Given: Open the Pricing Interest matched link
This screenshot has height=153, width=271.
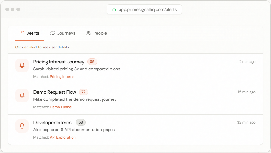Looking at the screenshot, I should click(63, 77).
